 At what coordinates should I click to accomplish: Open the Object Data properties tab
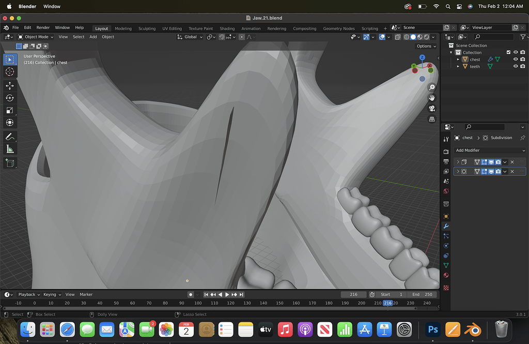446,265
